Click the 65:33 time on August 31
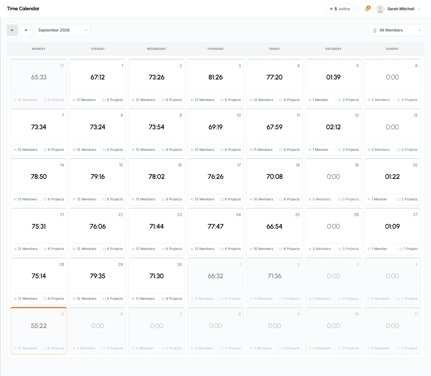Screen dimensions: 431x376 39,77
